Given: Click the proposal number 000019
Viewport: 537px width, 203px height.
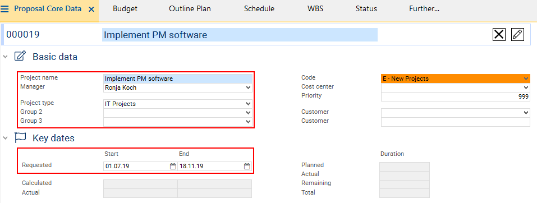Looking at the screenshot, I should coord(23,35).
